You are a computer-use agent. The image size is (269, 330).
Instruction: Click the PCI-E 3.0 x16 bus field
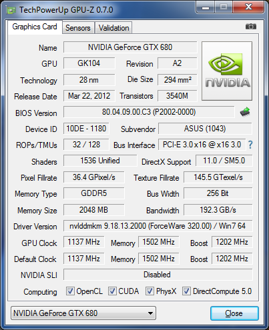tap(202, 145)
